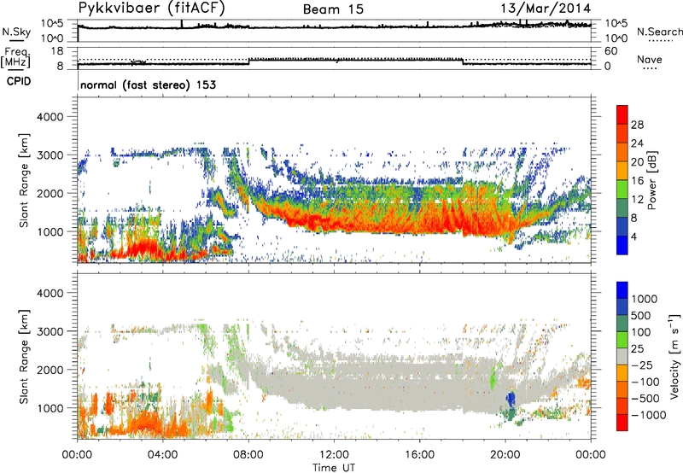Click '-1000' on the Velocity colorbar
Viewport: 683px width, 473px height.
coord(648,415)
